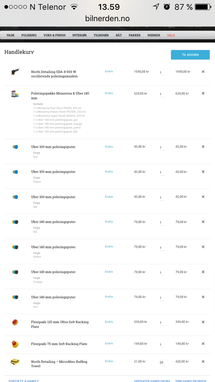Open the VOKS & FINISH menu
This screenshot has width=215, height=382.
point(55,35)
